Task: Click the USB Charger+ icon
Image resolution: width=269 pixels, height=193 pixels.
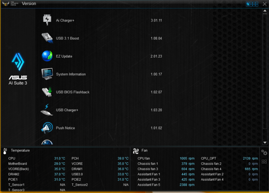Action: [x=46, y=110]
